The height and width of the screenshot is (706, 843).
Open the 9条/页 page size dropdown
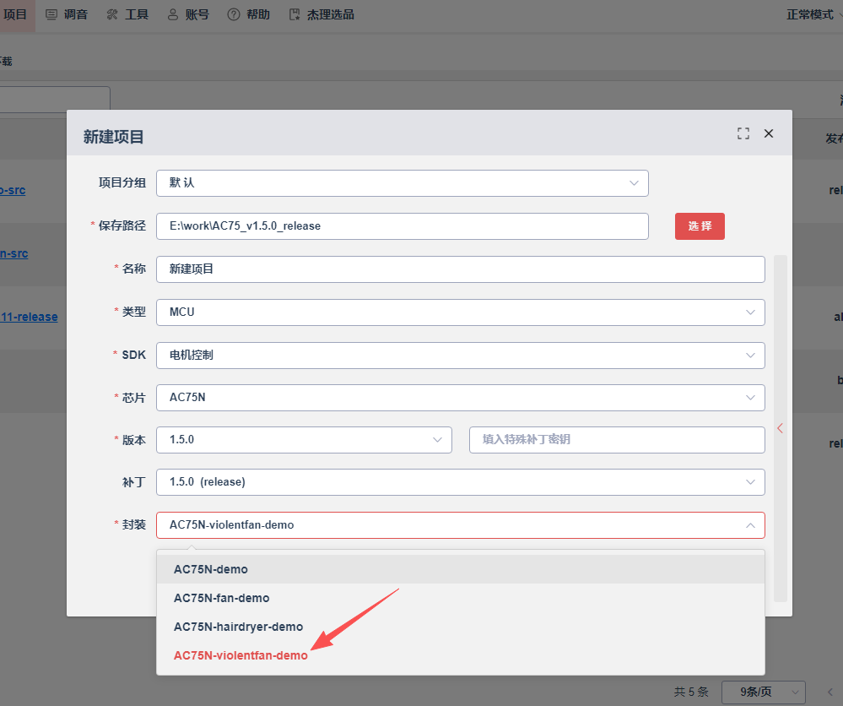click(x=763, y=692)
